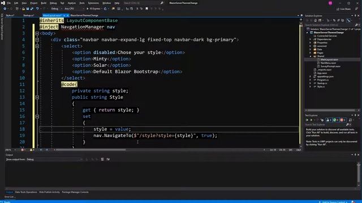Click the Test Explorer playlist icon

[350, 120]
